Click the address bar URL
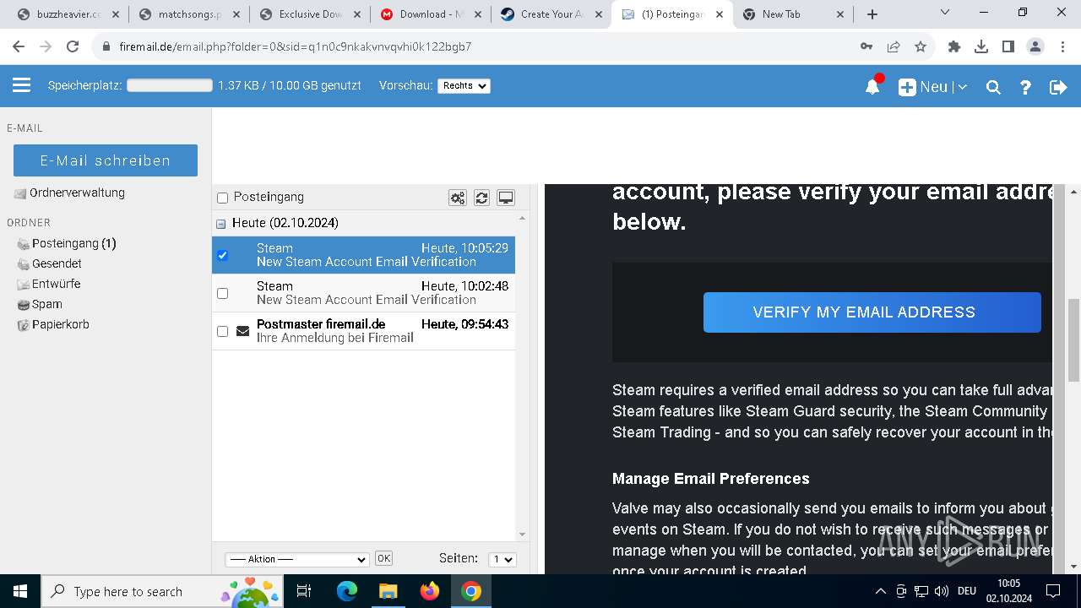Screen dimensions: 1081x608 coord(296,46)
